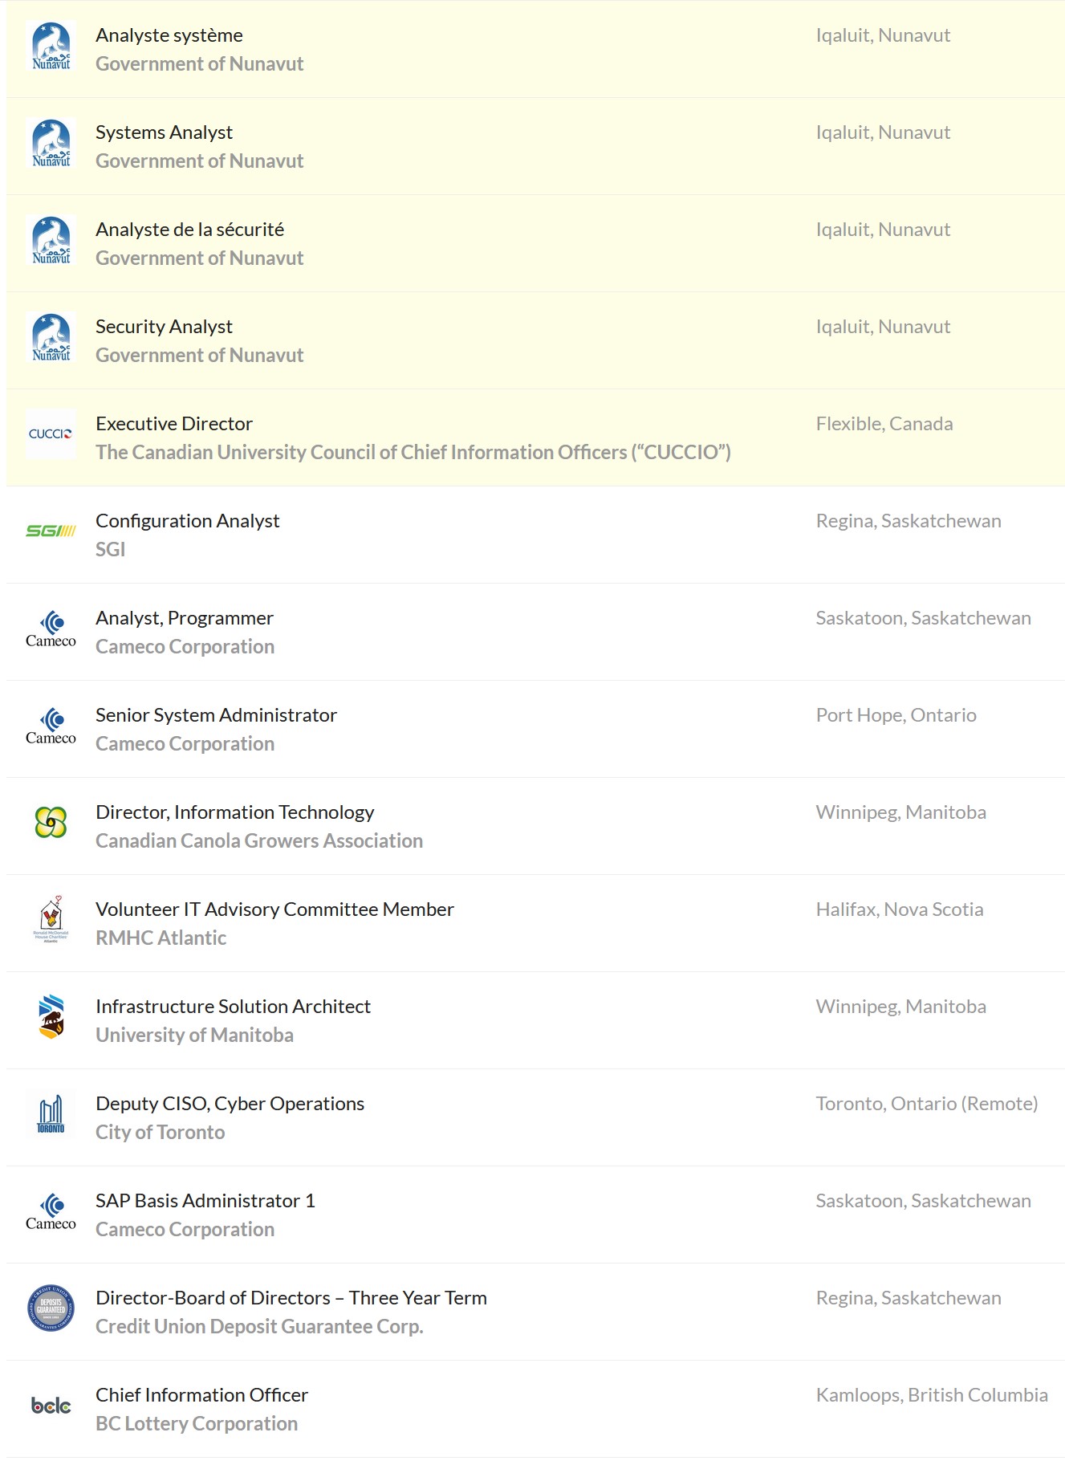1065x1469 pixels.
Task: Click City of Toronto employer name
Action: (x=160, y=1133)
